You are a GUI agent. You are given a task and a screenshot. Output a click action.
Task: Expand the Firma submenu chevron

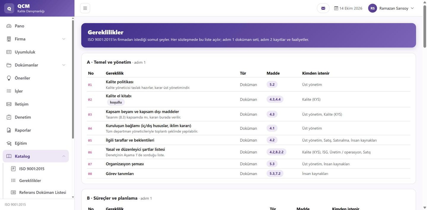coord(64,39)
